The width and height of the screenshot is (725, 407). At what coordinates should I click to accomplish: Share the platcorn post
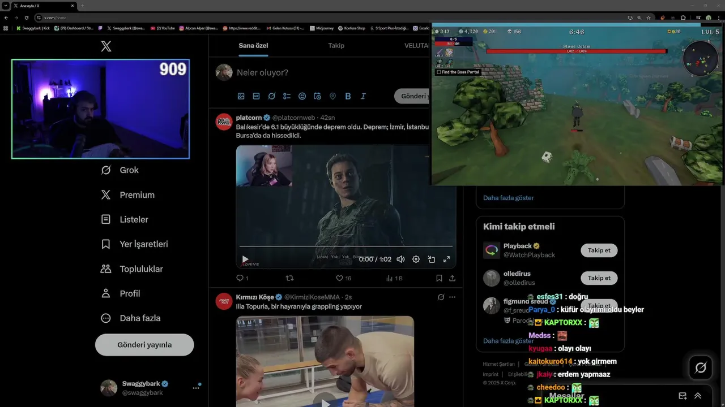click(452, 278)
